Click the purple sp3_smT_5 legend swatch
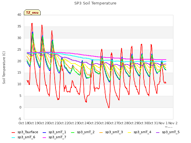Image resolution: width=191 pixels, height=143 pixels. pos(158,132)
